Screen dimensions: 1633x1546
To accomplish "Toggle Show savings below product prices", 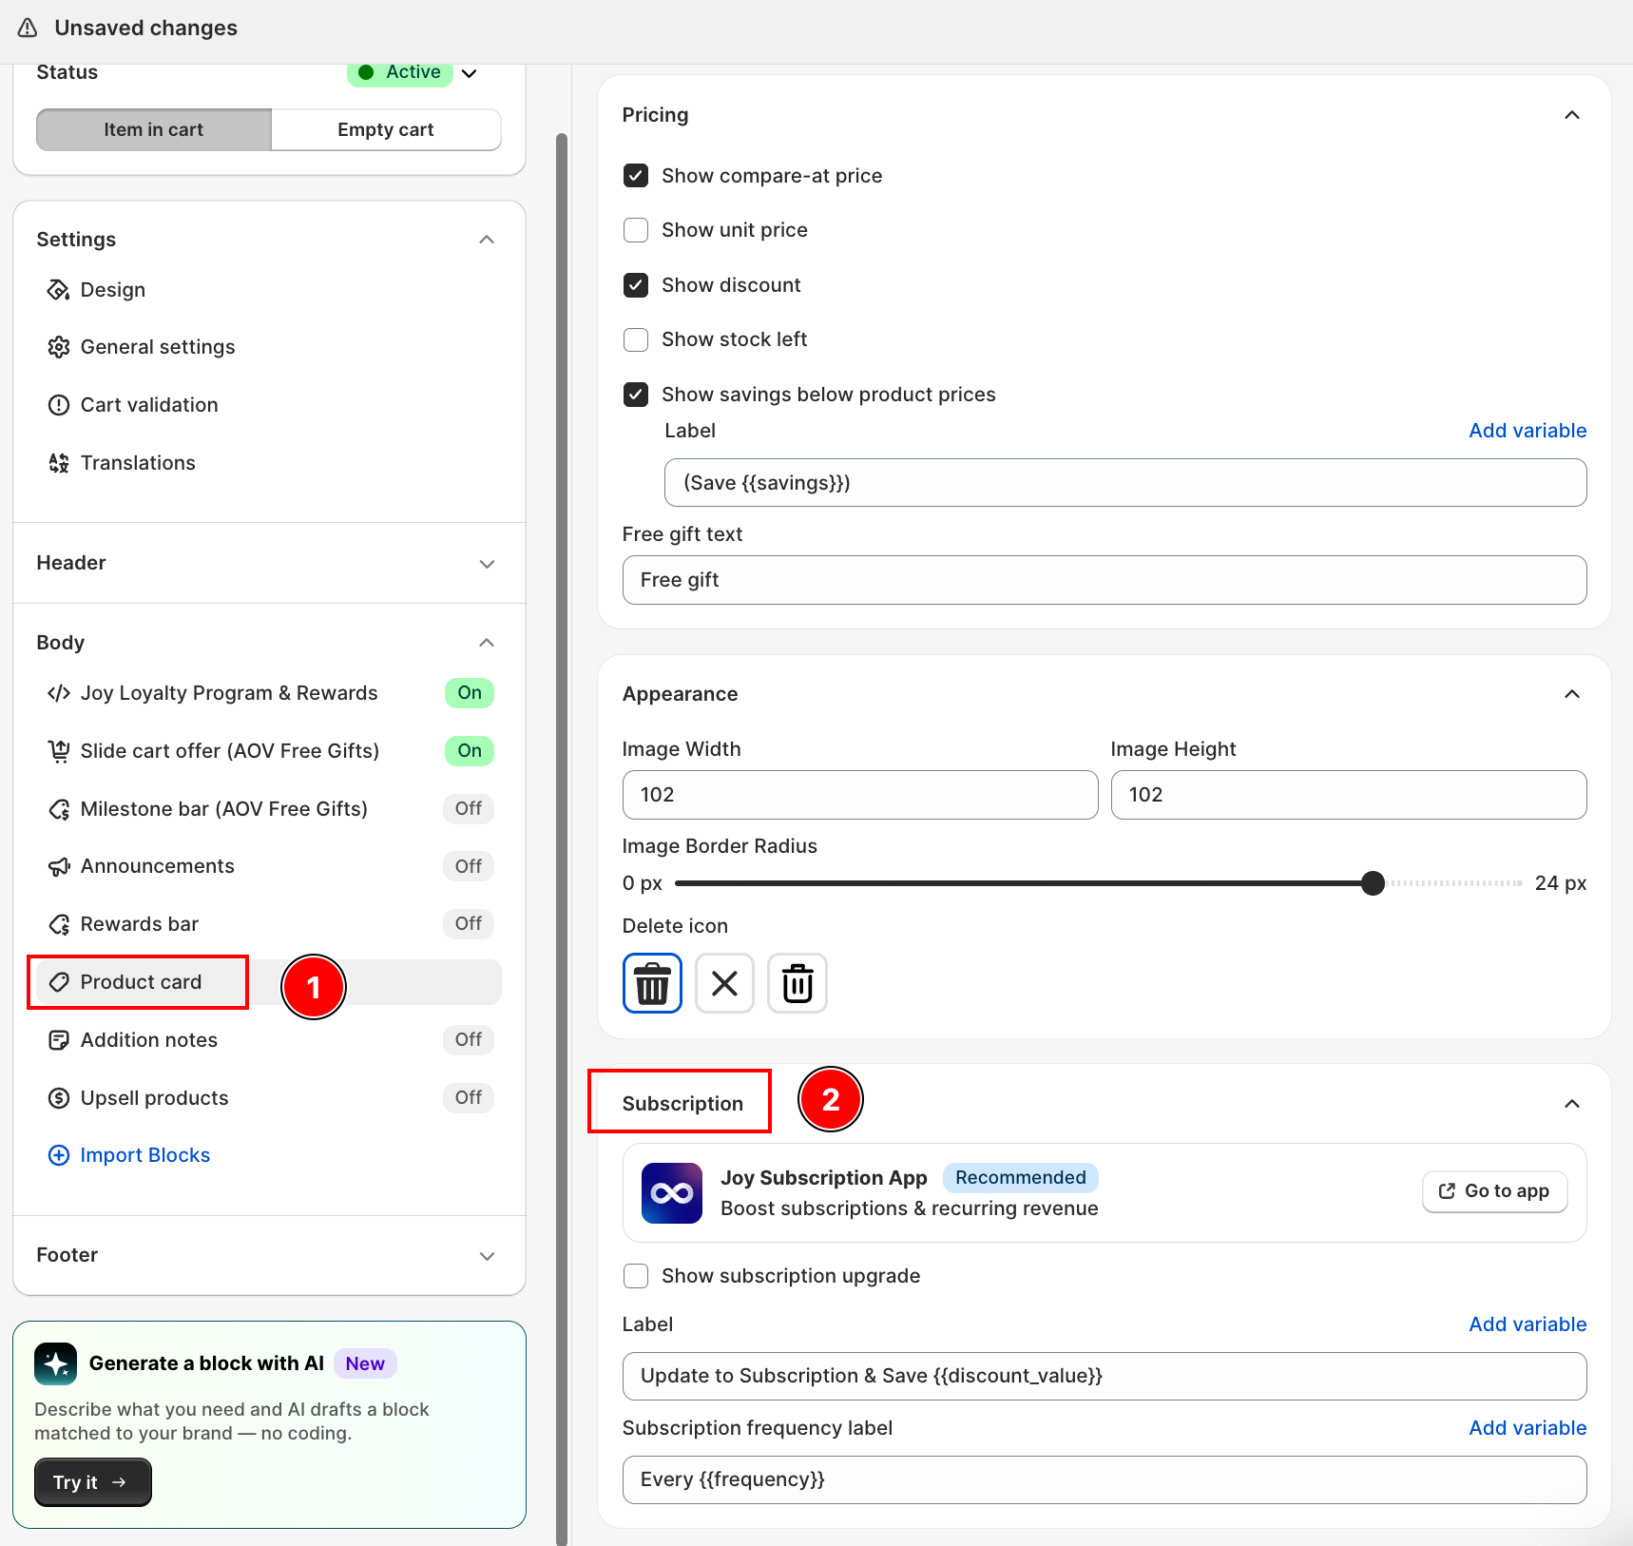I will coord(636,395).
